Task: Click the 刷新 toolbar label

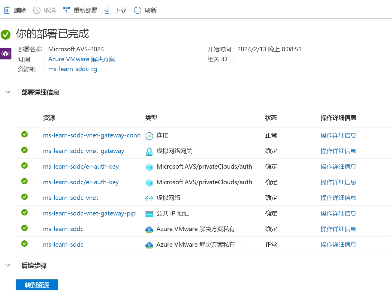Action: [151, 10]
